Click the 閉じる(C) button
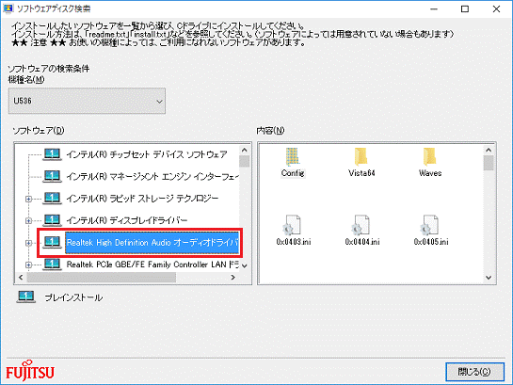This screenshot has width=513, height=385. pos(474,372)
